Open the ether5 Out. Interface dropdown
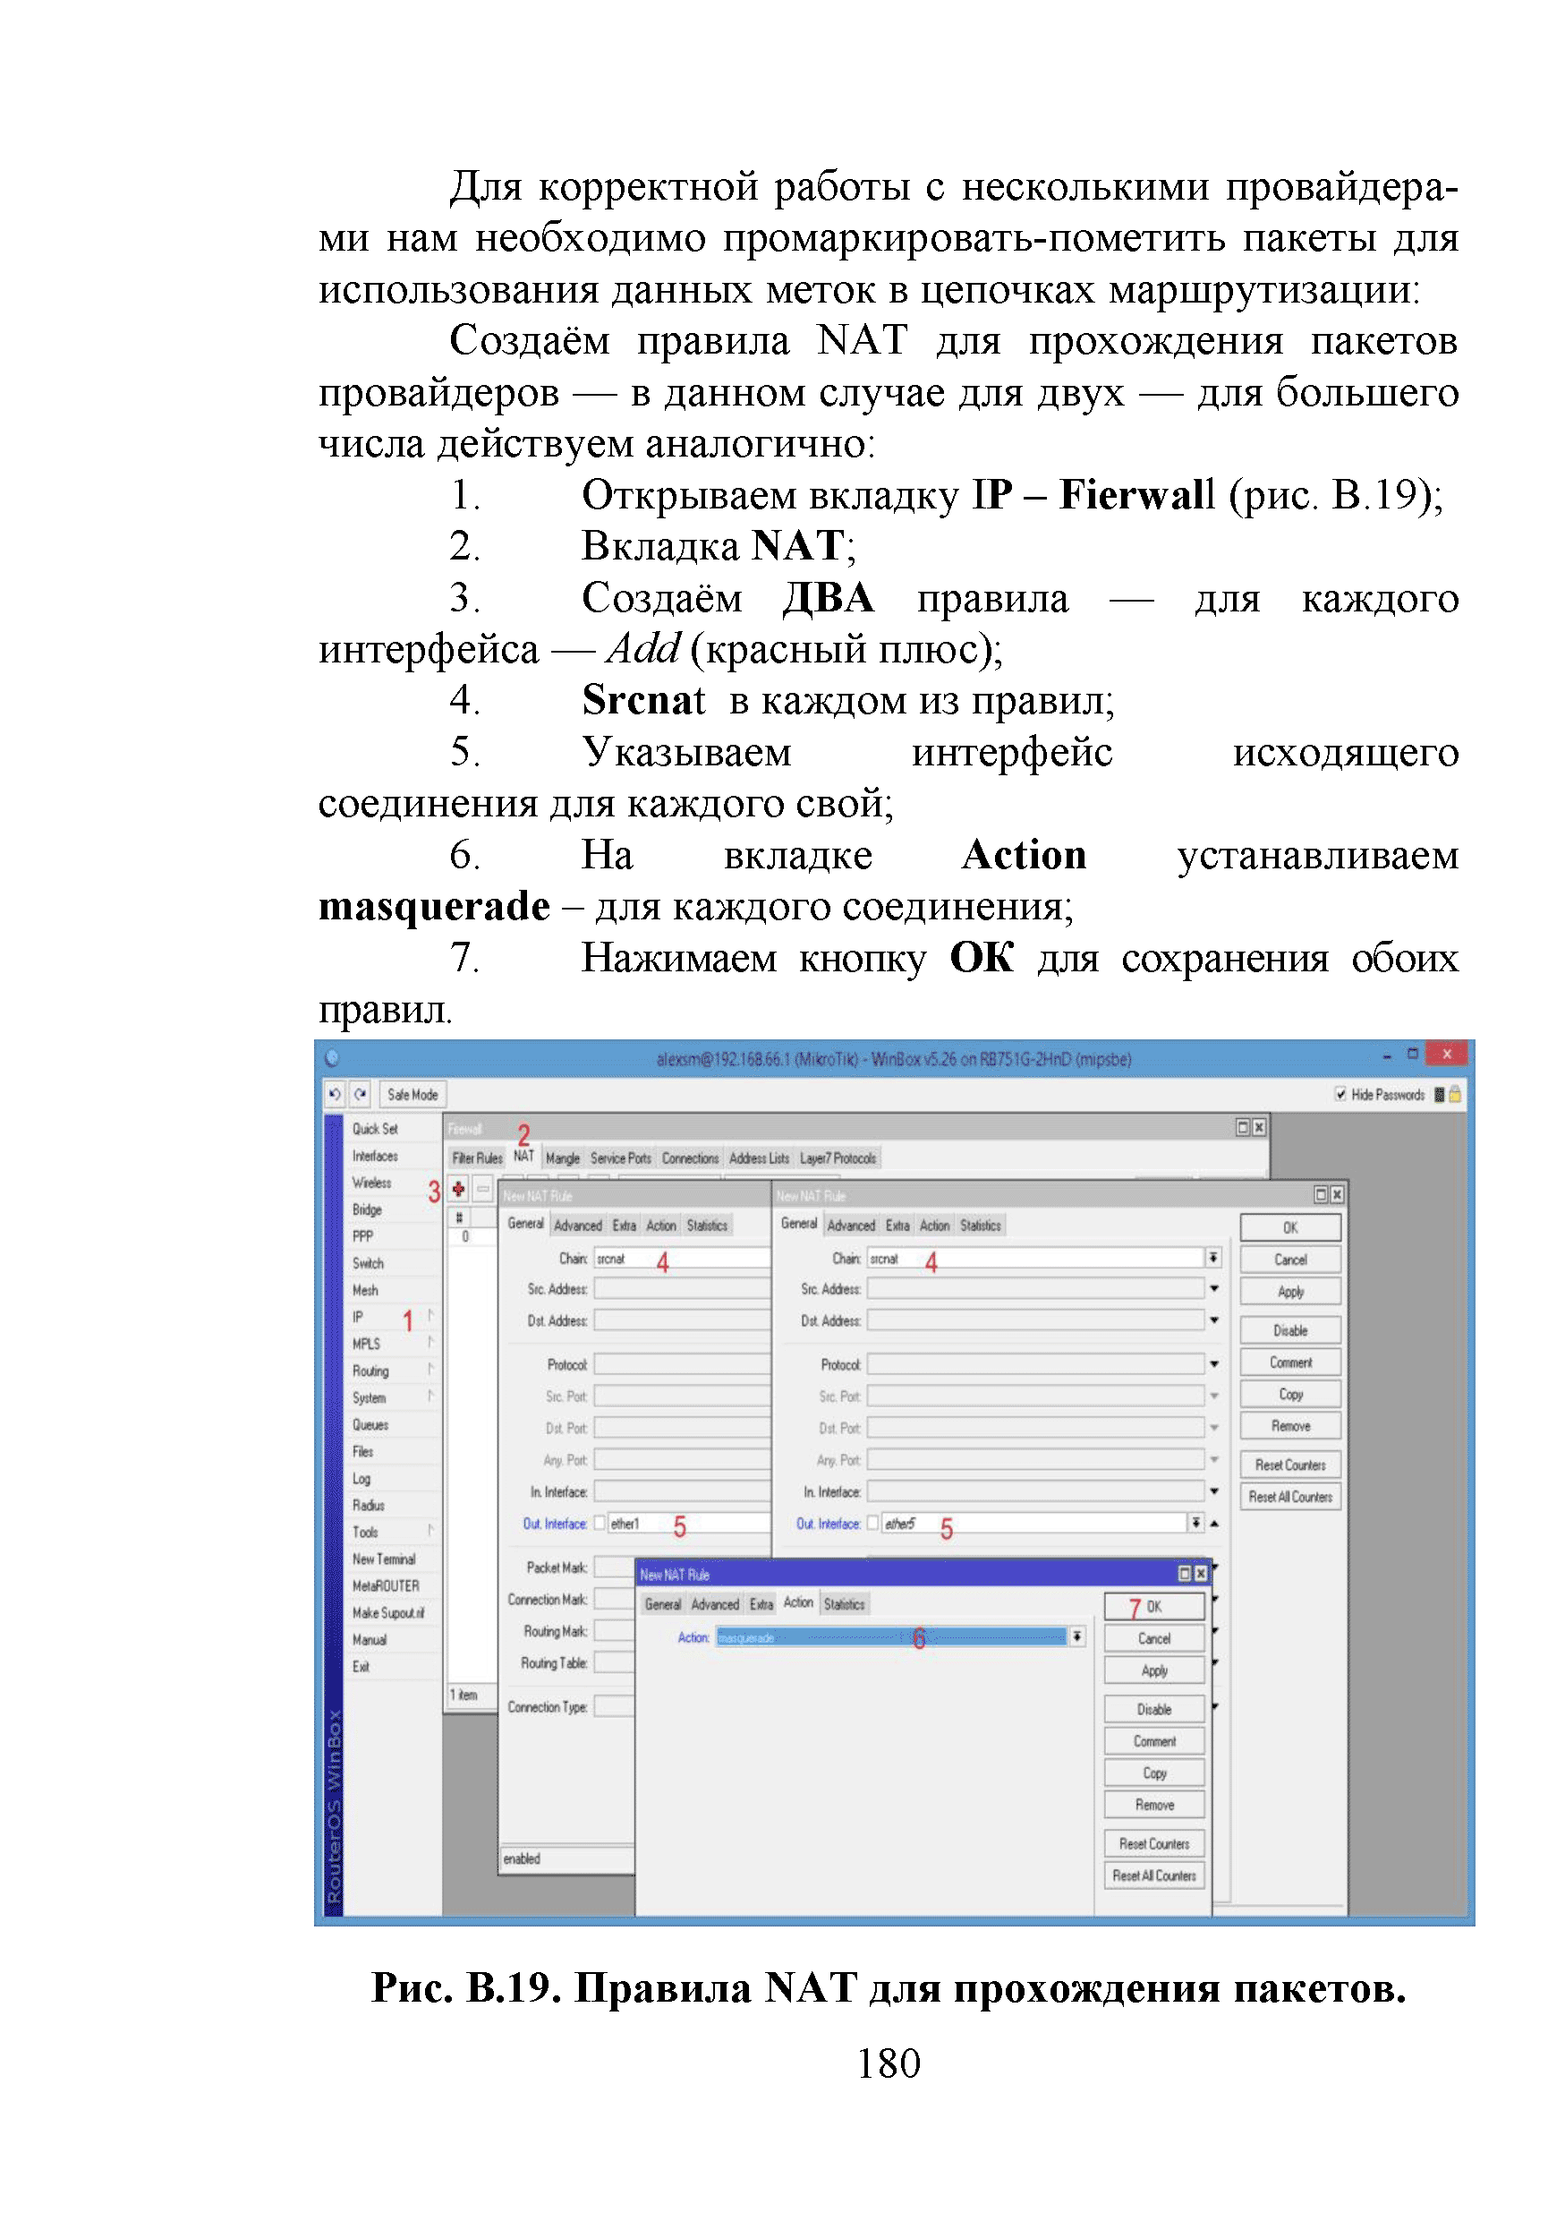The width and height of the screenshot is (1565, 2221). [x=1196, y=1523]
